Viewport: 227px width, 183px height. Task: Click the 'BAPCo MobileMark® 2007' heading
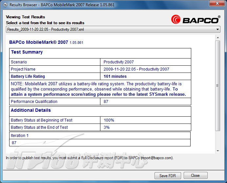pyautogui.click(x=38, y=42)
